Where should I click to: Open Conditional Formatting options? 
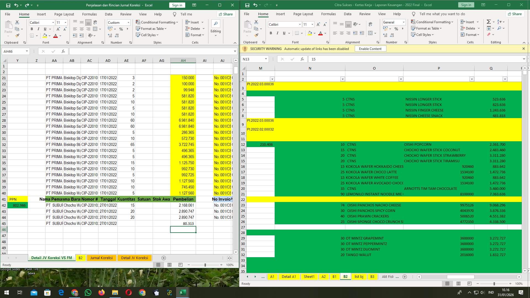(157, 22)
